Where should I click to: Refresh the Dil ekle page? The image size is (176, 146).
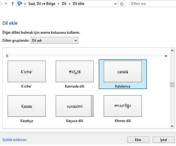122,4
